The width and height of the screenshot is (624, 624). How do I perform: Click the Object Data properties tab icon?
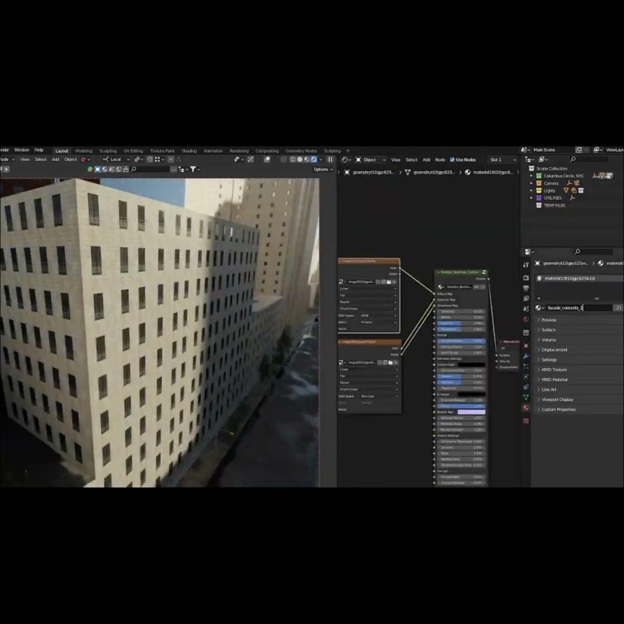tap(526, 397)
